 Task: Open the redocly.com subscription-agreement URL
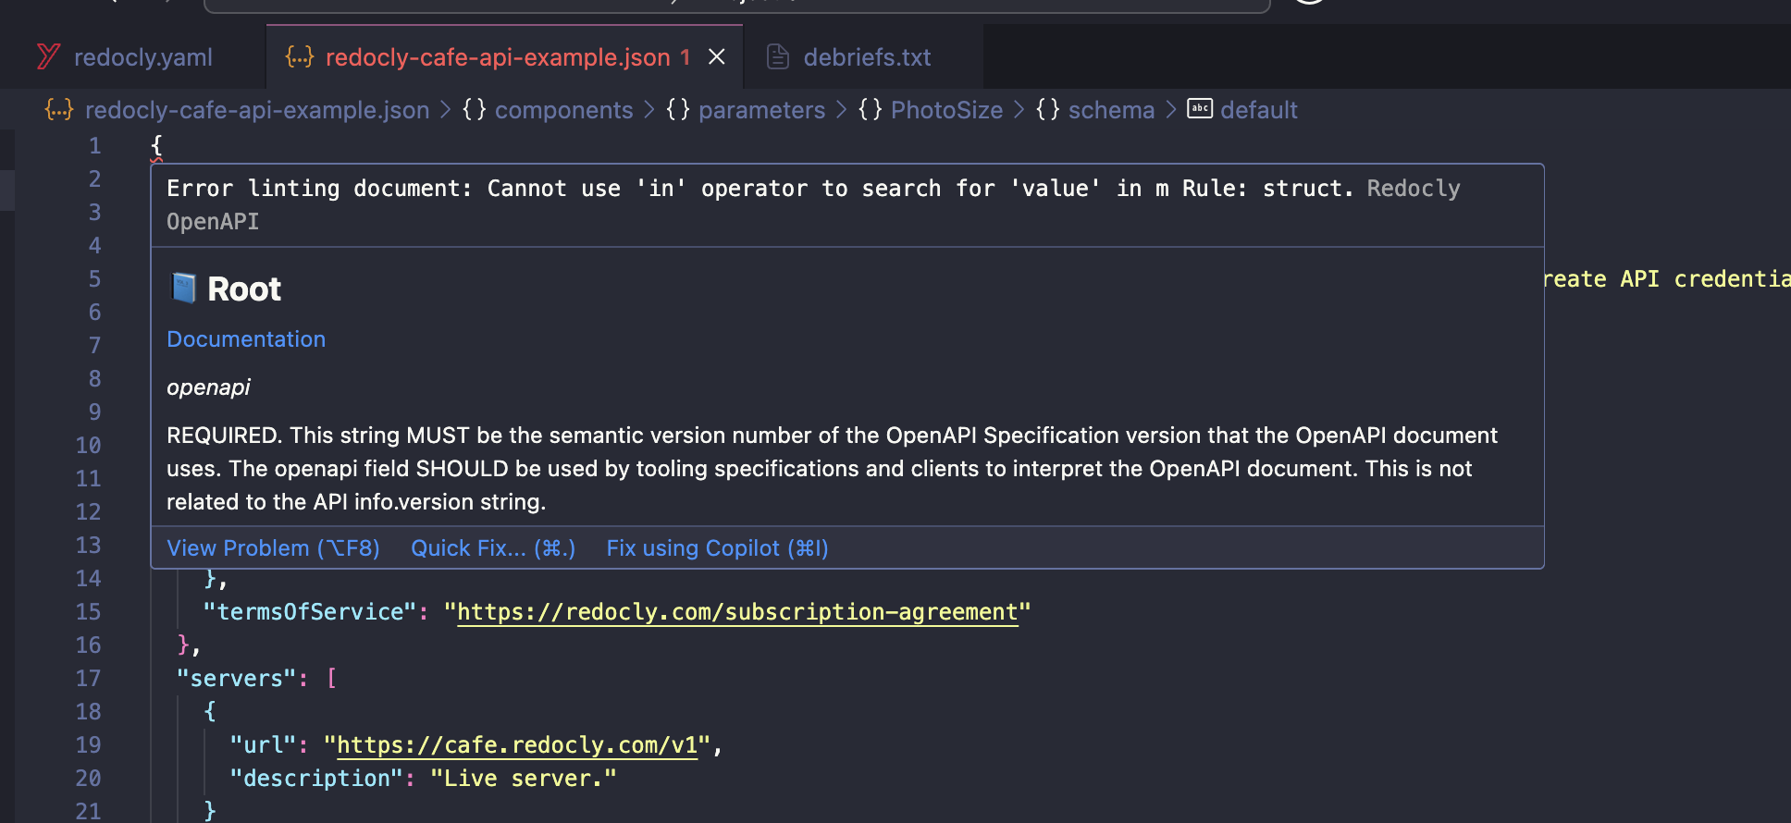pos(737,612)
